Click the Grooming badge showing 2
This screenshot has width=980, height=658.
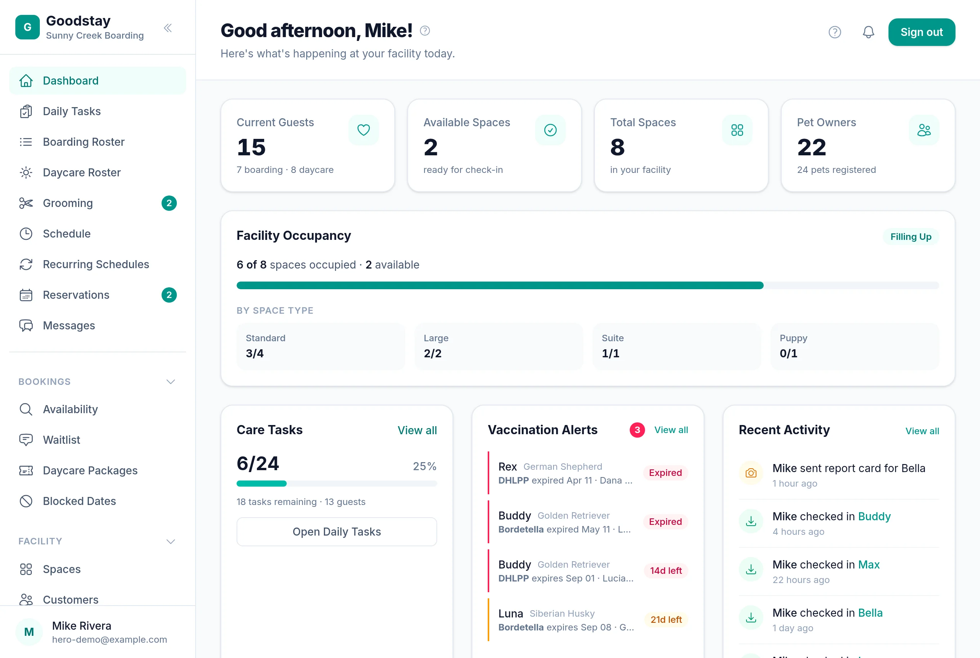coord(169,203)
